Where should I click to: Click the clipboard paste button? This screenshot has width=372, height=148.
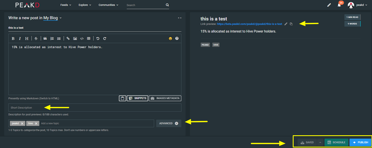122,98
